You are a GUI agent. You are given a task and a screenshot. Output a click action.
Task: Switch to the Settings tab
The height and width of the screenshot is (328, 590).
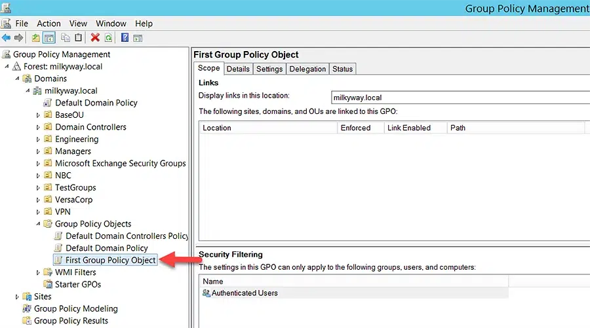click(x=269, y=69)
